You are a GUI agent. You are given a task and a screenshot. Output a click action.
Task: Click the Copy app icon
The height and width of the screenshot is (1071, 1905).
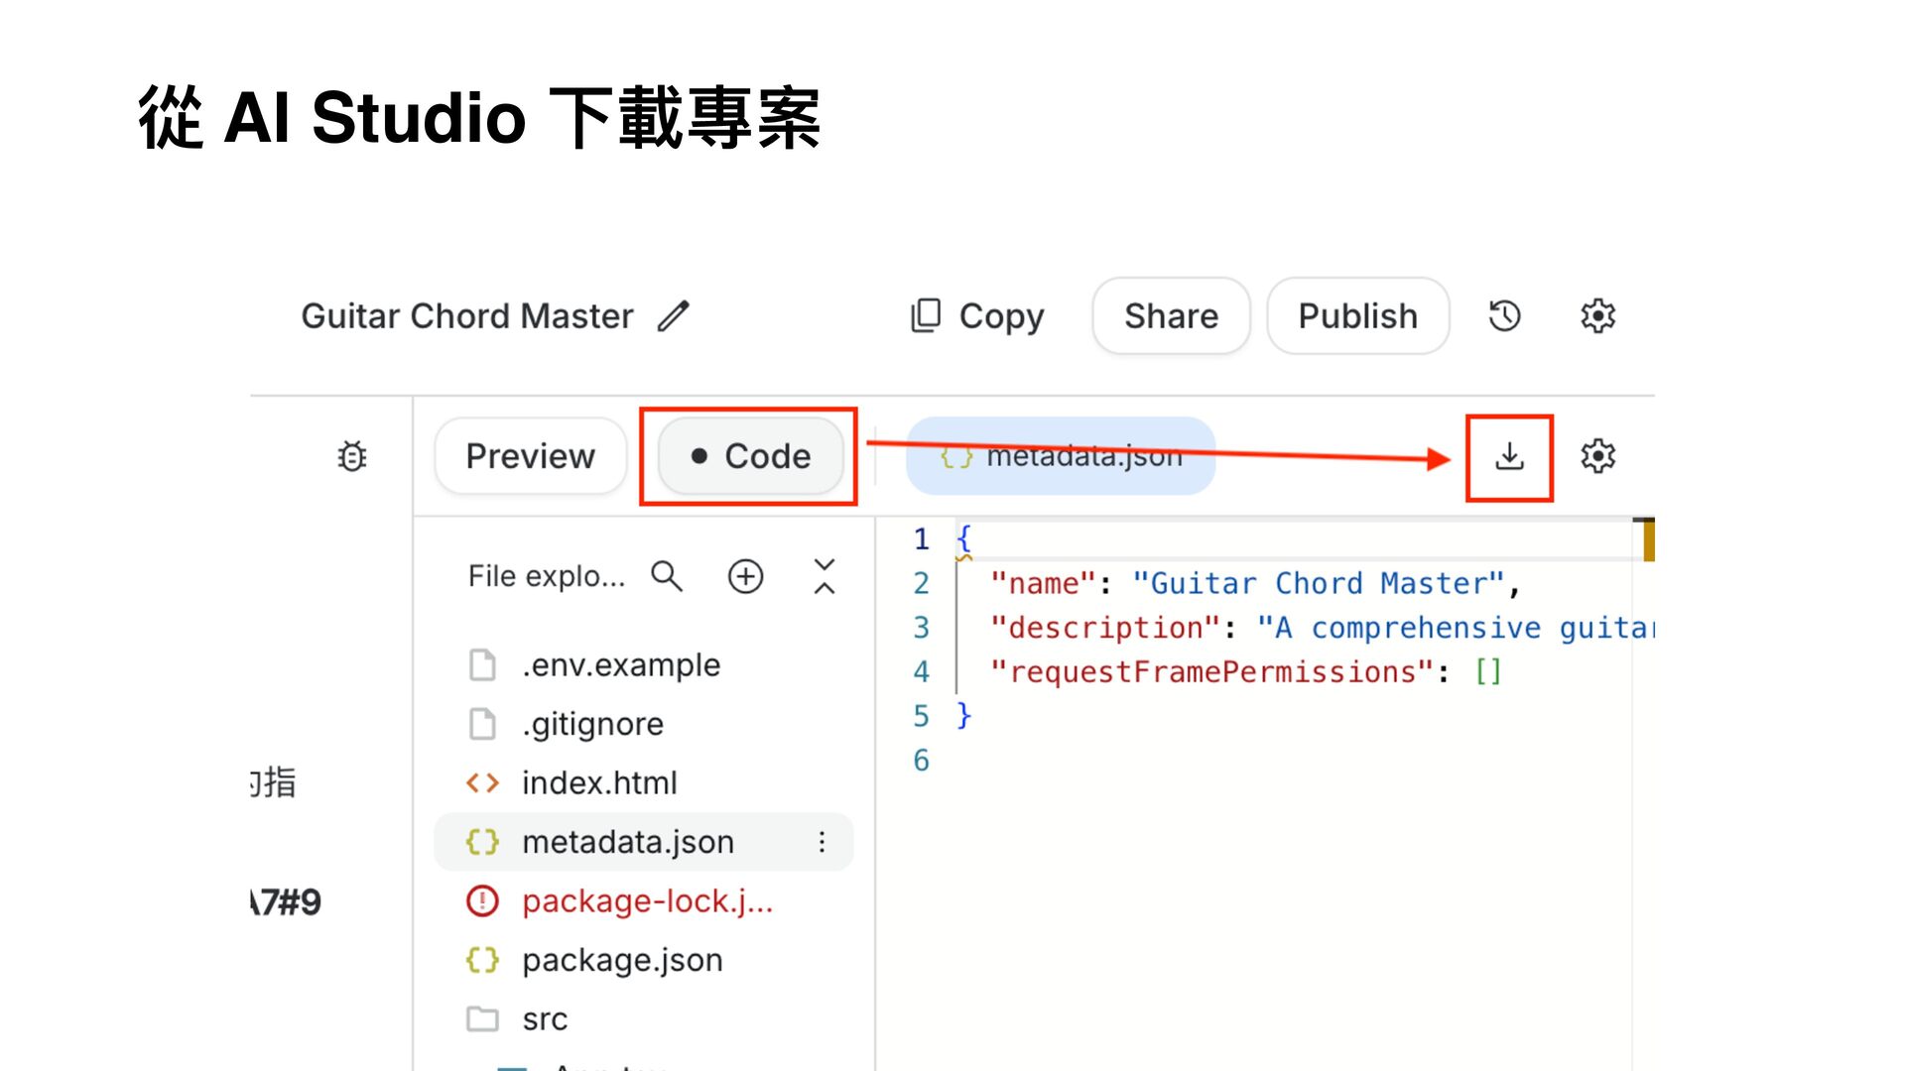pos(925,316)
